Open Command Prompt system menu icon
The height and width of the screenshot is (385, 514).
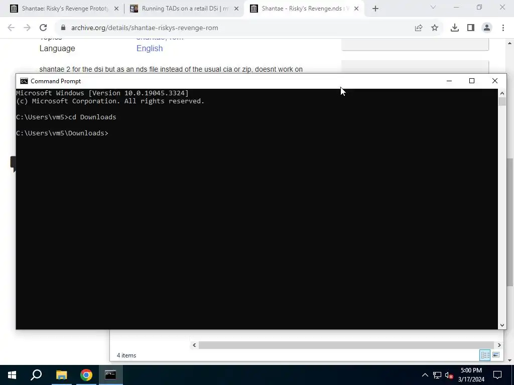(24, 81)
